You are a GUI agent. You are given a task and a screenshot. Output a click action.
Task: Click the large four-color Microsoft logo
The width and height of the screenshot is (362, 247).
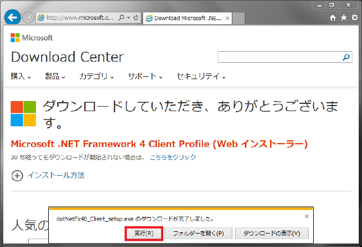[24, 113]
